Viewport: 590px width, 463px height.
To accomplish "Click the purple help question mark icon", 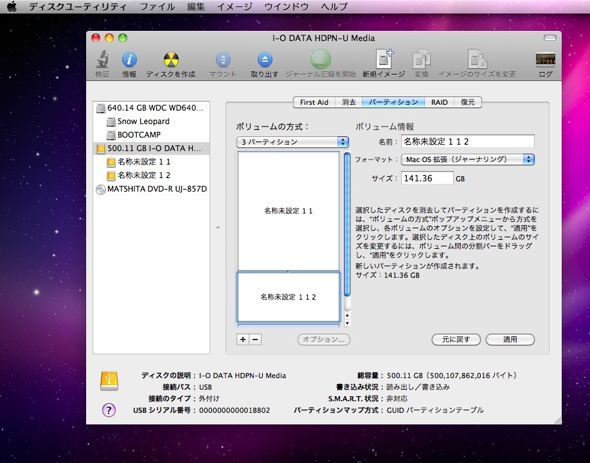I will pyautogui.click(x=109, y=410).
